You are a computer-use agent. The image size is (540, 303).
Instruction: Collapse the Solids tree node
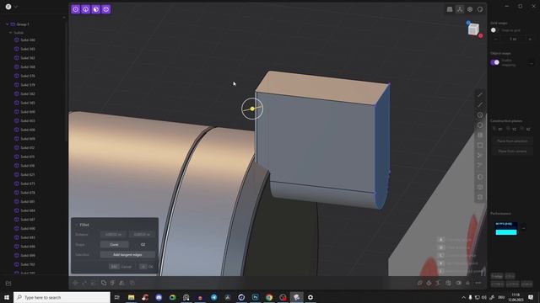pyautogui.click(x=10, y=33)
